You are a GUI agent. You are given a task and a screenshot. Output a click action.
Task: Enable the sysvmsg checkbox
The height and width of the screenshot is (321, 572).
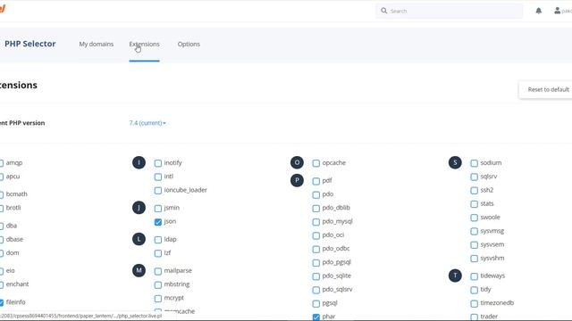[x=474, y=232]
